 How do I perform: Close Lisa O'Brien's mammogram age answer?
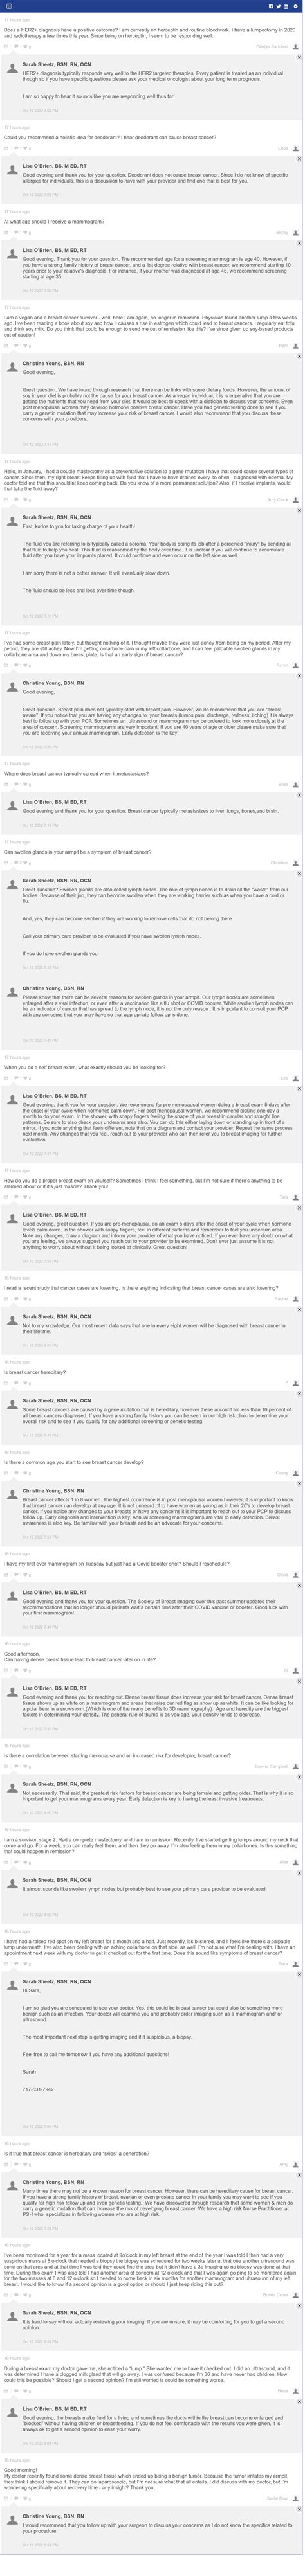299,244
